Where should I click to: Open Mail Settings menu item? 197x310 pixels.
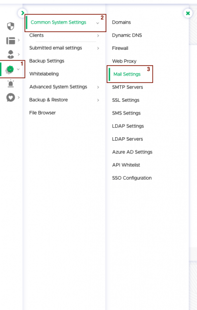click(x=127, y=74)
